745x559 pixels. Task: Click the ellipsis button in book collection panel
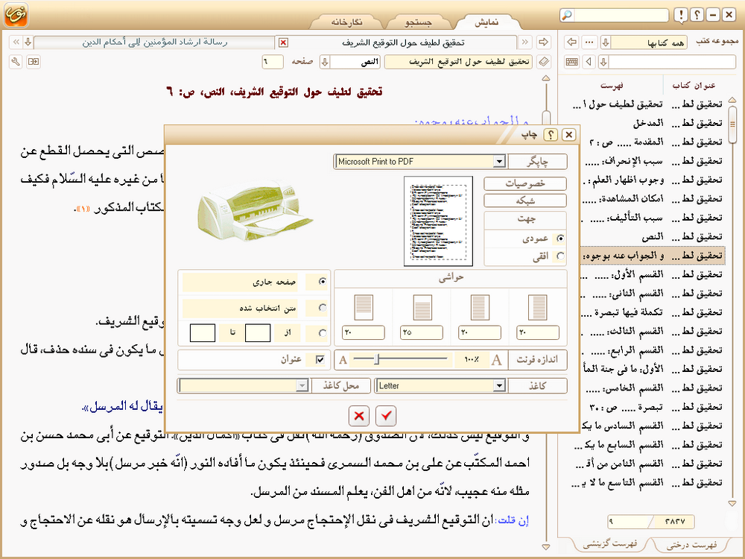(x=589, y=42)
